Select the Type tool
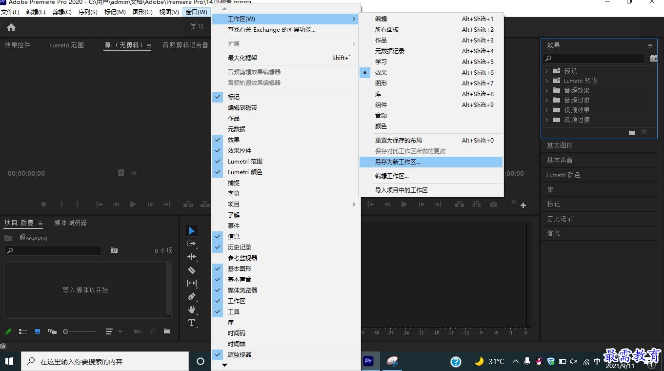Image resolution: width=664 pixels, height=371 pixels. pyautogui.click(x=192, y=323)
